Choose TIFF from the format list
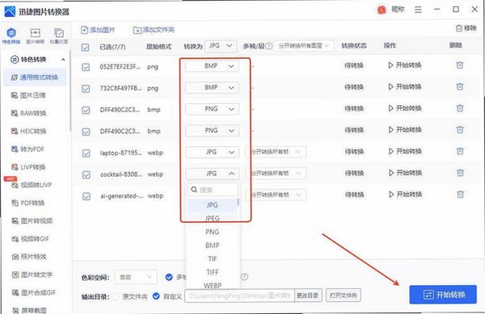Screen dimensions: 485x314 [x=212, y=272]
